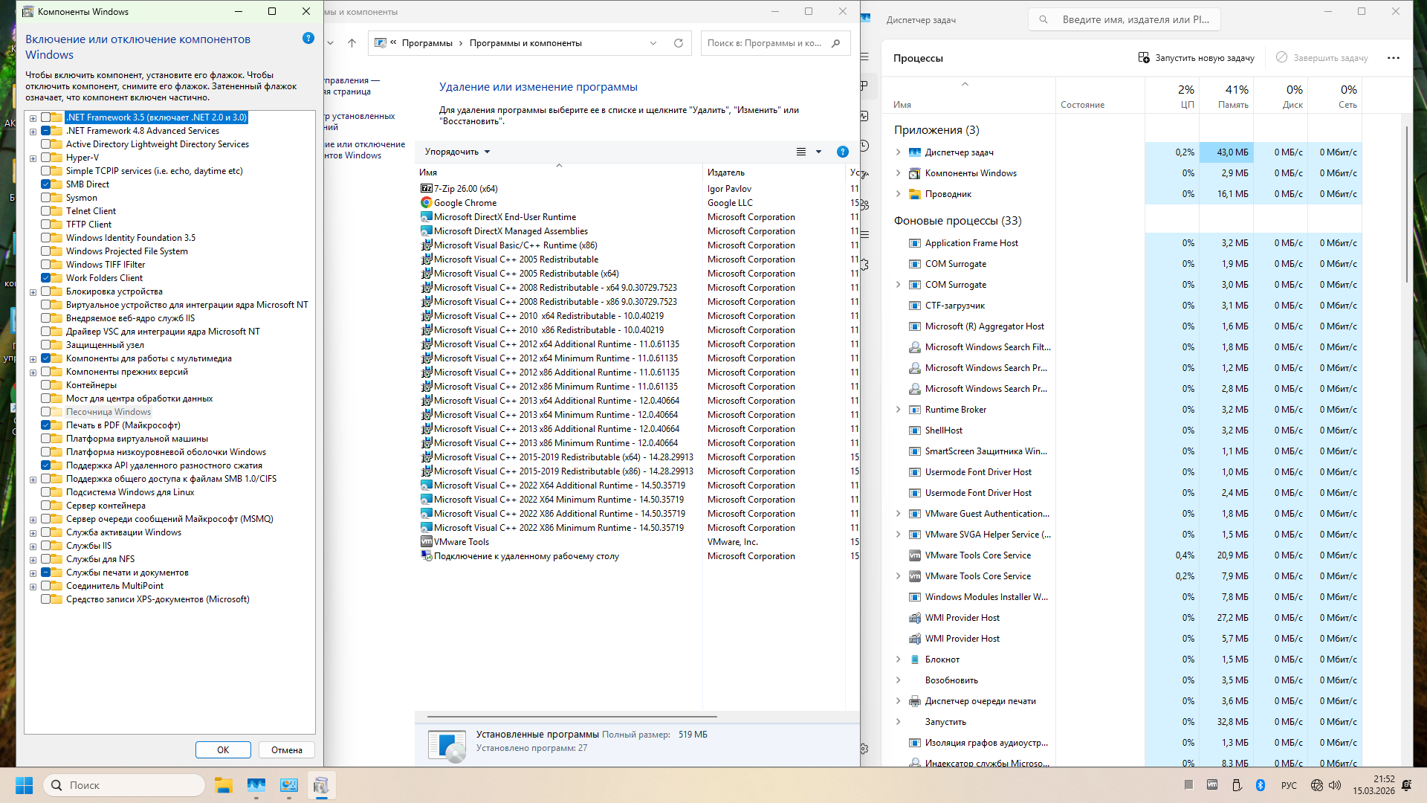Expand .NET Framework 3.5 tree node
This screenshot has width=1427, height=803.
33,118
